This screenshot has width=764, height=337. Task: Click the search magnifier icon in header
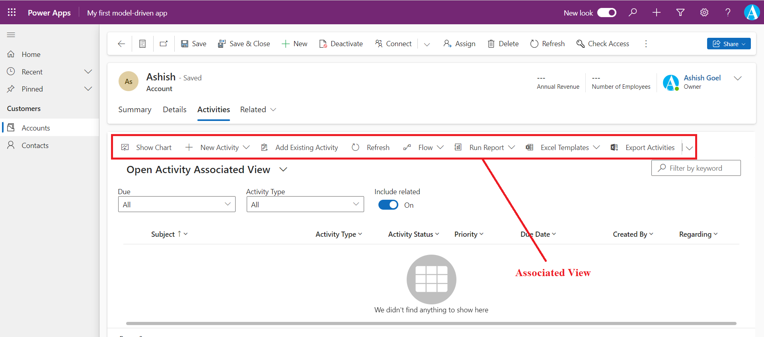coord(633,12)
